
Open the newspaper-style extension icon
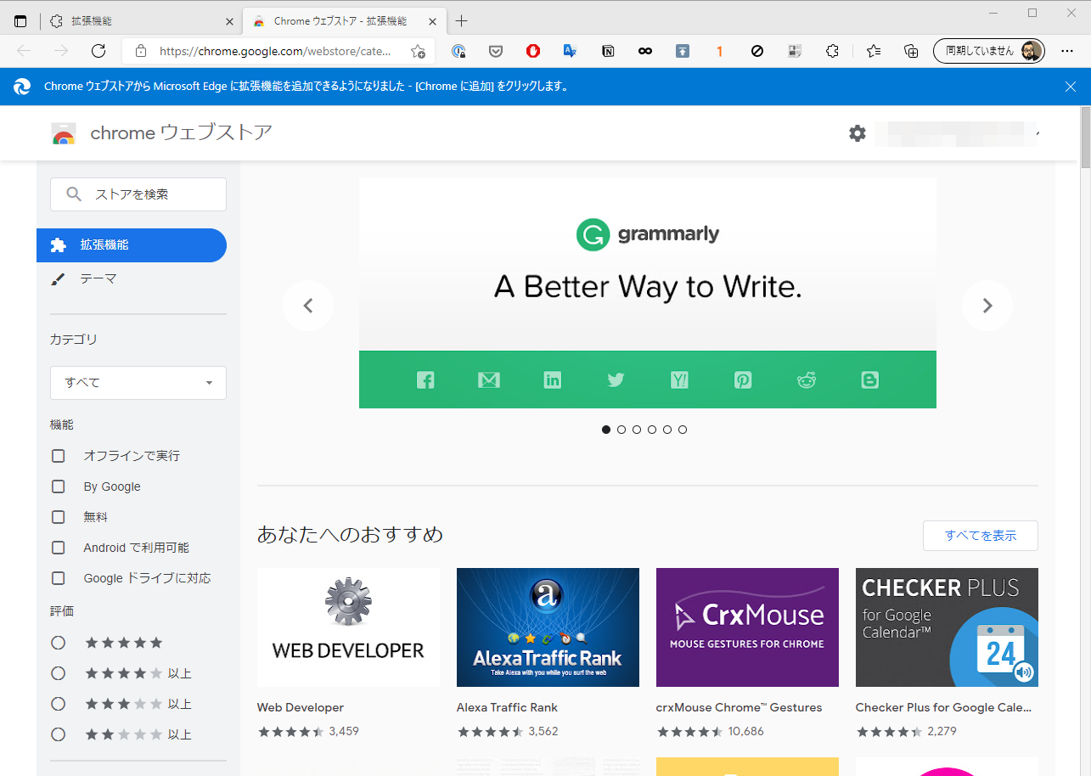click(795, 51)
